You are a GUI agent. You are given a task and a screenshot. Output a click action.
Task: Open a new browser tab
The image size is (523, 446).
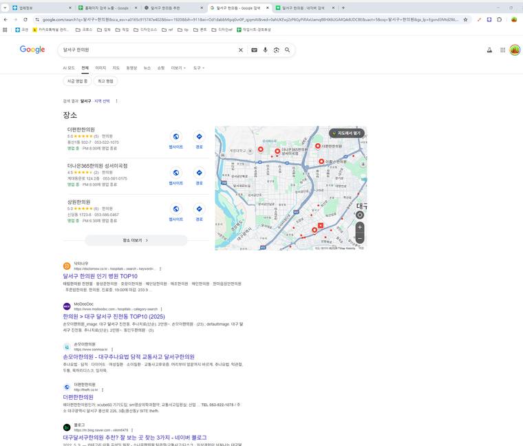(x=343, y=8)
